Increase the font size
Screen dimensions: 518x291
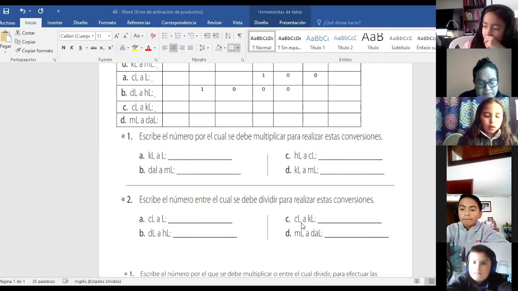(117, 36)
